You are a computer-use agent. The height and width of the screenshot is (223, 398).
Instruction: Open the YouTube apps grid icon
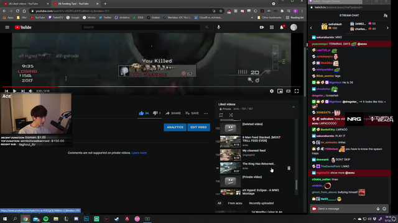[x=272, y=27]
